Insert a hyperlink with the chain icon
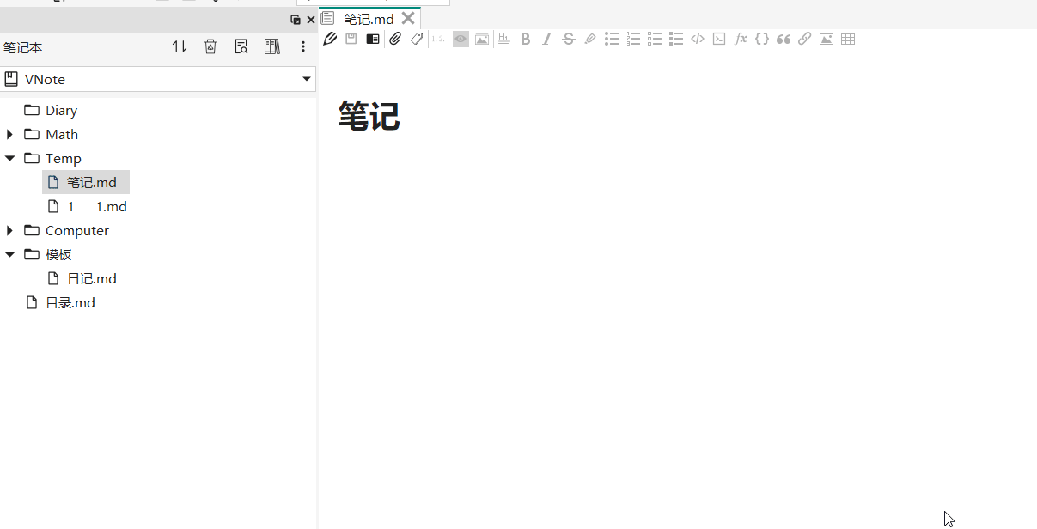Screen dimensions: 1037x529 805,39
